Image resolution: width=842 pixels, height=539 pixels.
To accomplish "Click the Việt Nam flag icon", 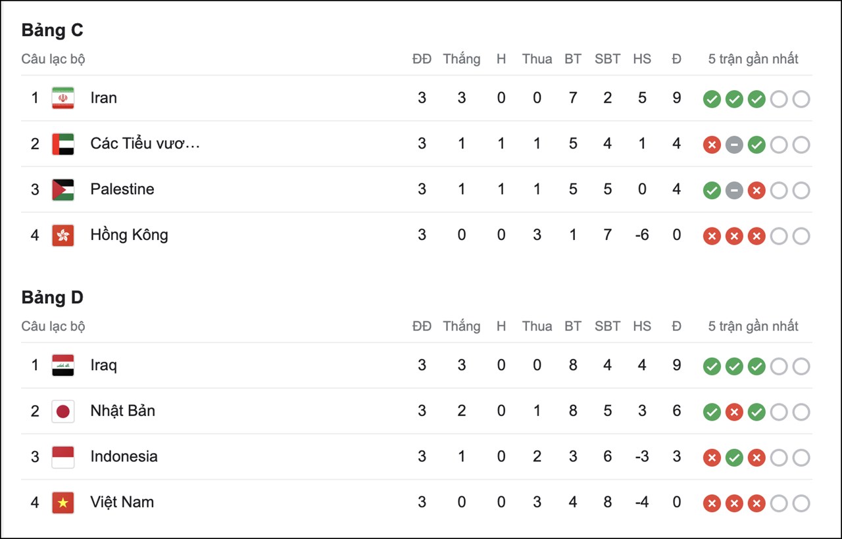I will point(63,503).
